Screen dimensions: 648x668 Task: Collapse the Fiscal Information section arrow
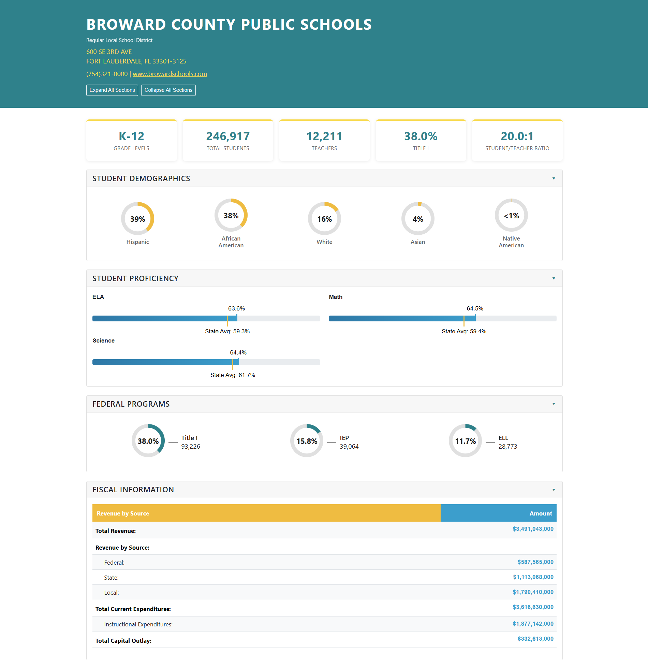[x=554, y=490]
